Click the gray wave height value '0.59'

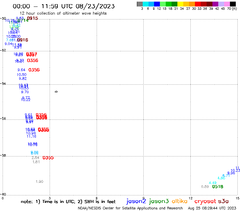pyautogui.click(x=205, y=187)
